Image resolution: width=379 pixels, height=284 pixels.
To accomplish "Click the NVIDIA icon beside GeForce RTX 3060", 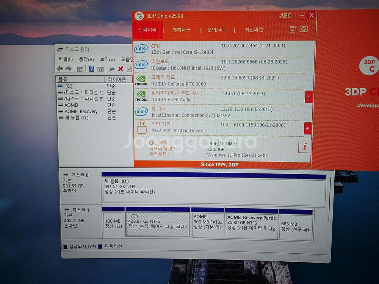I will pyautogui.click(x=141, y=80).
